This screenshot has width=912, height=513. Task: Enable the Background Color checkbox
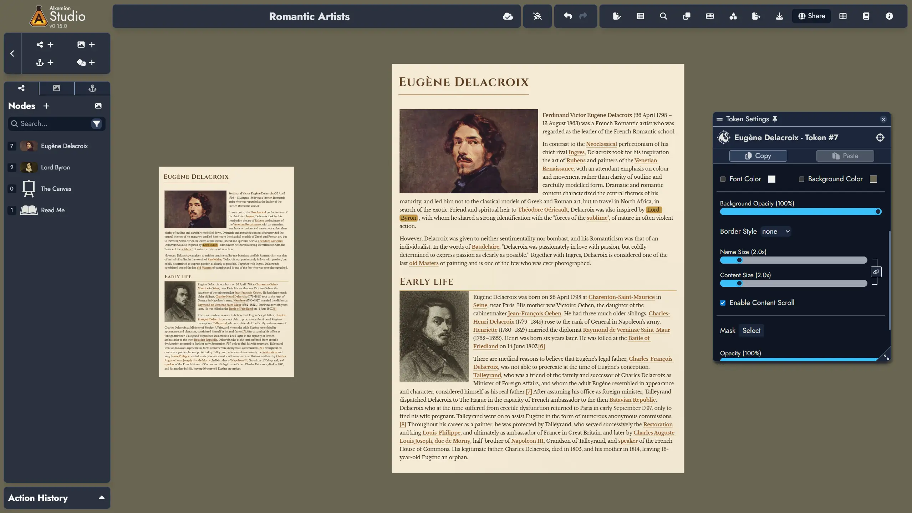pyautogui.click(x=801, y=179)
